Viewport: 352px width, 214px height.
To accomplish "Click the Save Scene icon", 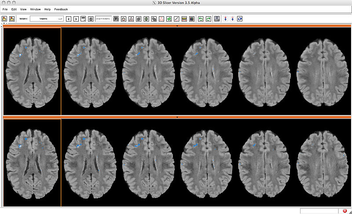I will (12, 19).
